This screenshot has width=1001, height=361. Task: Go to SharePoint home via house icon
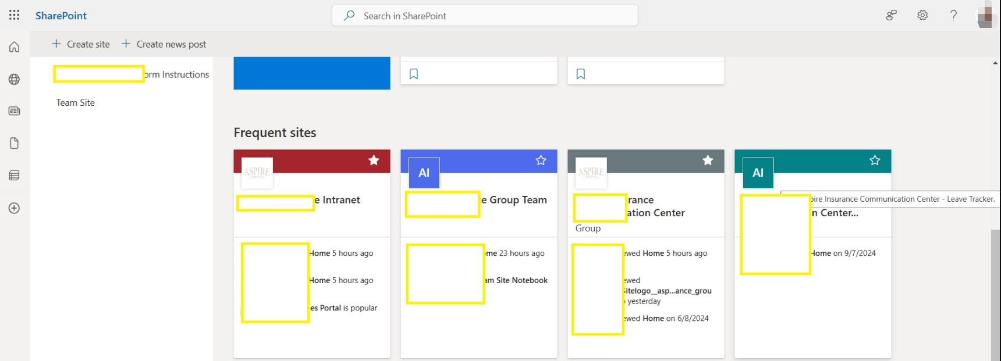click(14, 47)
